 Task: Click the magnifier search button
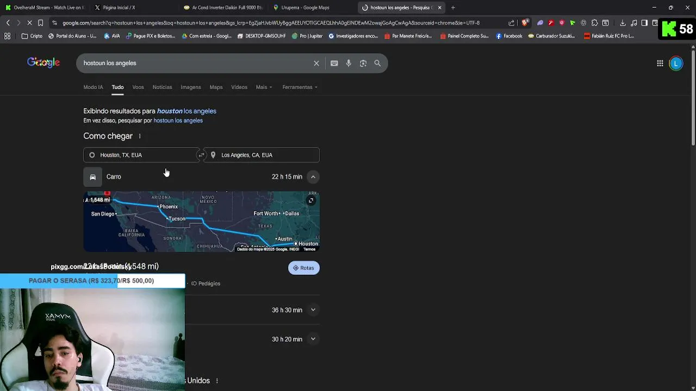coord(377,63)
